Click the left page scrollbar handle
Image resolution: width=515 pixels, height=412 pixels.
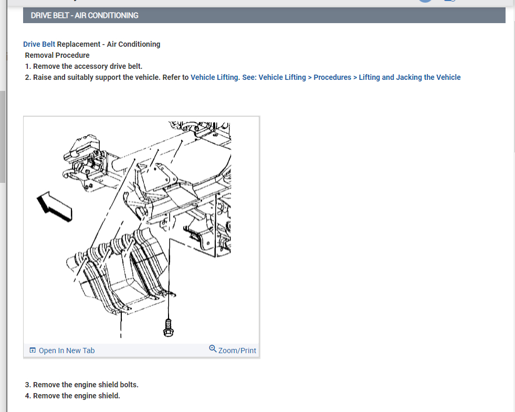[x=3, y=137]
